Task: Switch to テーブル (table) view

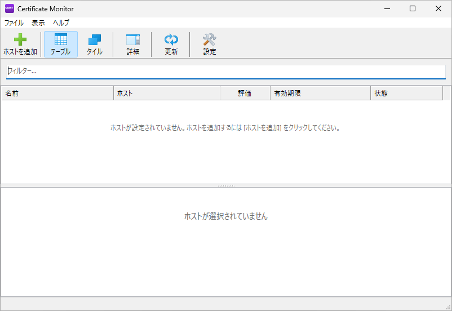Action: pyautogui.click(x=61, y=44)
